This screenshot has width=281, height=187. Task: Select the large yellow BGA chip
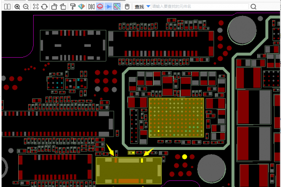[177, 118]
